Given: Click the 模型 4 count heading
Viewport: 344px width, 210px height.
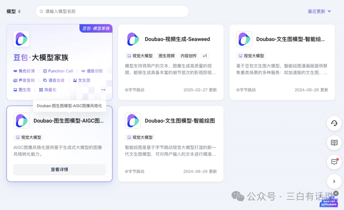Looking at the screenshot, I should coord(14,11).
